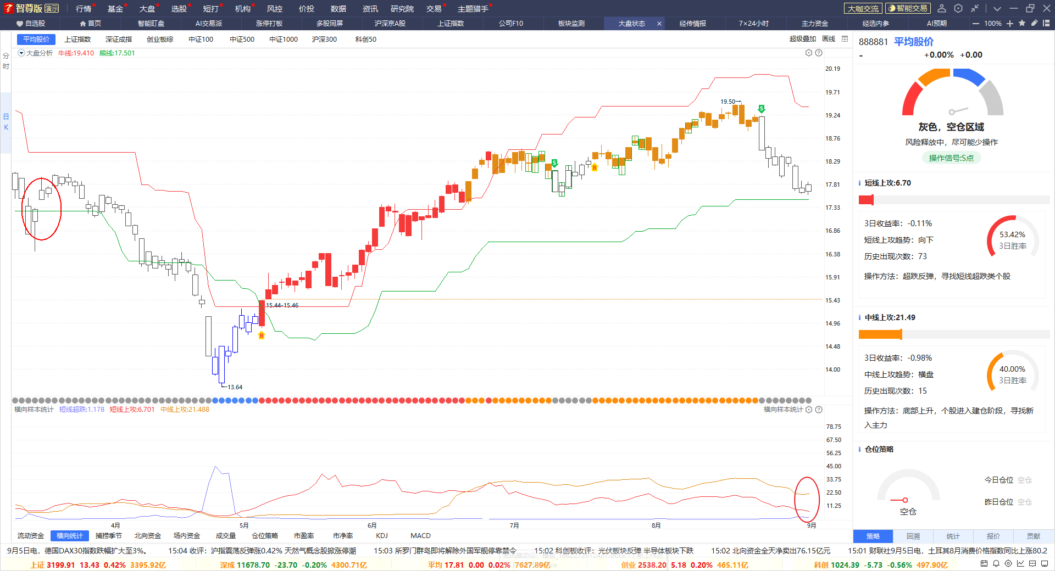This screenshot has width=1055, height=571.
Task: Decrease zoom with the minus icon
Action: (x=976, y=24)
